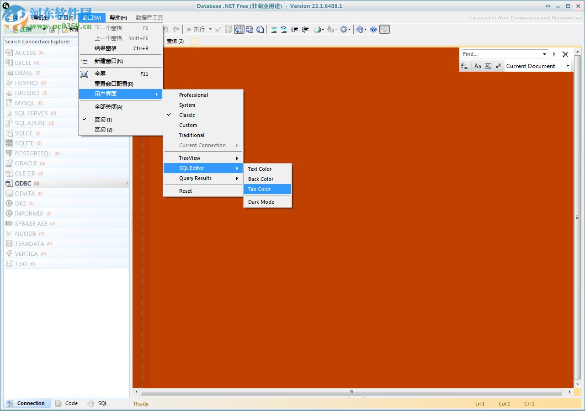Switch to checked 查询 (1) window entry

click(x=121, y=120)
